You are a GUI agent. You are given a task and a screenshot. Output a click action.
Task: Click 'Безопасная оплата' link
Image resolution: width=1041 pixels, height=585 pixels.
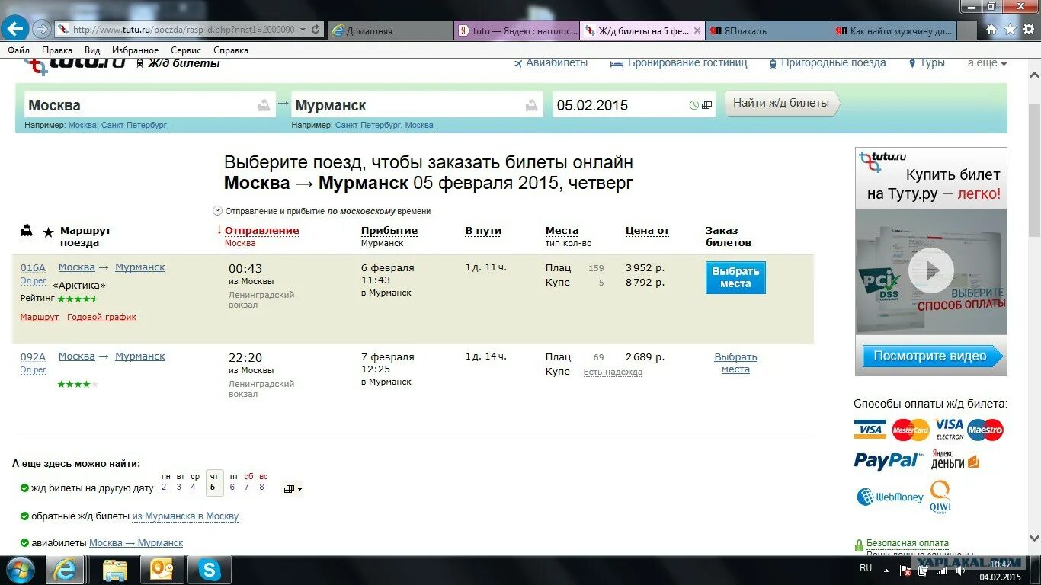point(908,544)
